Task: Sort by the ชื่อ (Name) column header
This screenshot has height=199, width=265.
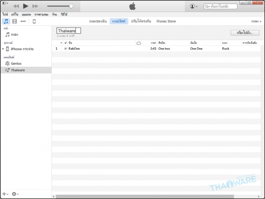Action: [102, 43]
